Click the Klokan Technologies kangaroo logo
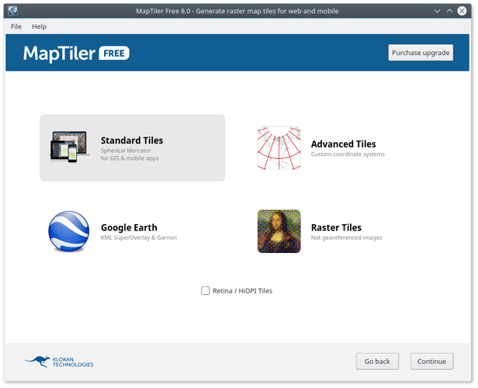The width and height of the screenshot is (478, 388). click(59, 362)
